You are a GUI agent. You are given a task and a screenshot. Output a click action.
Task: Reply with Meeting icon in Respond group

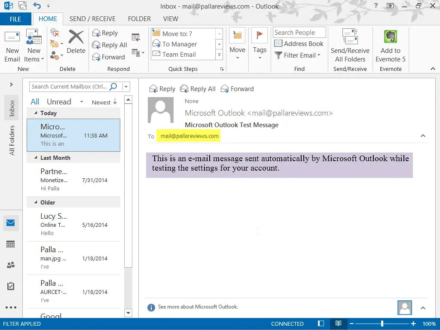coord(136,37)
